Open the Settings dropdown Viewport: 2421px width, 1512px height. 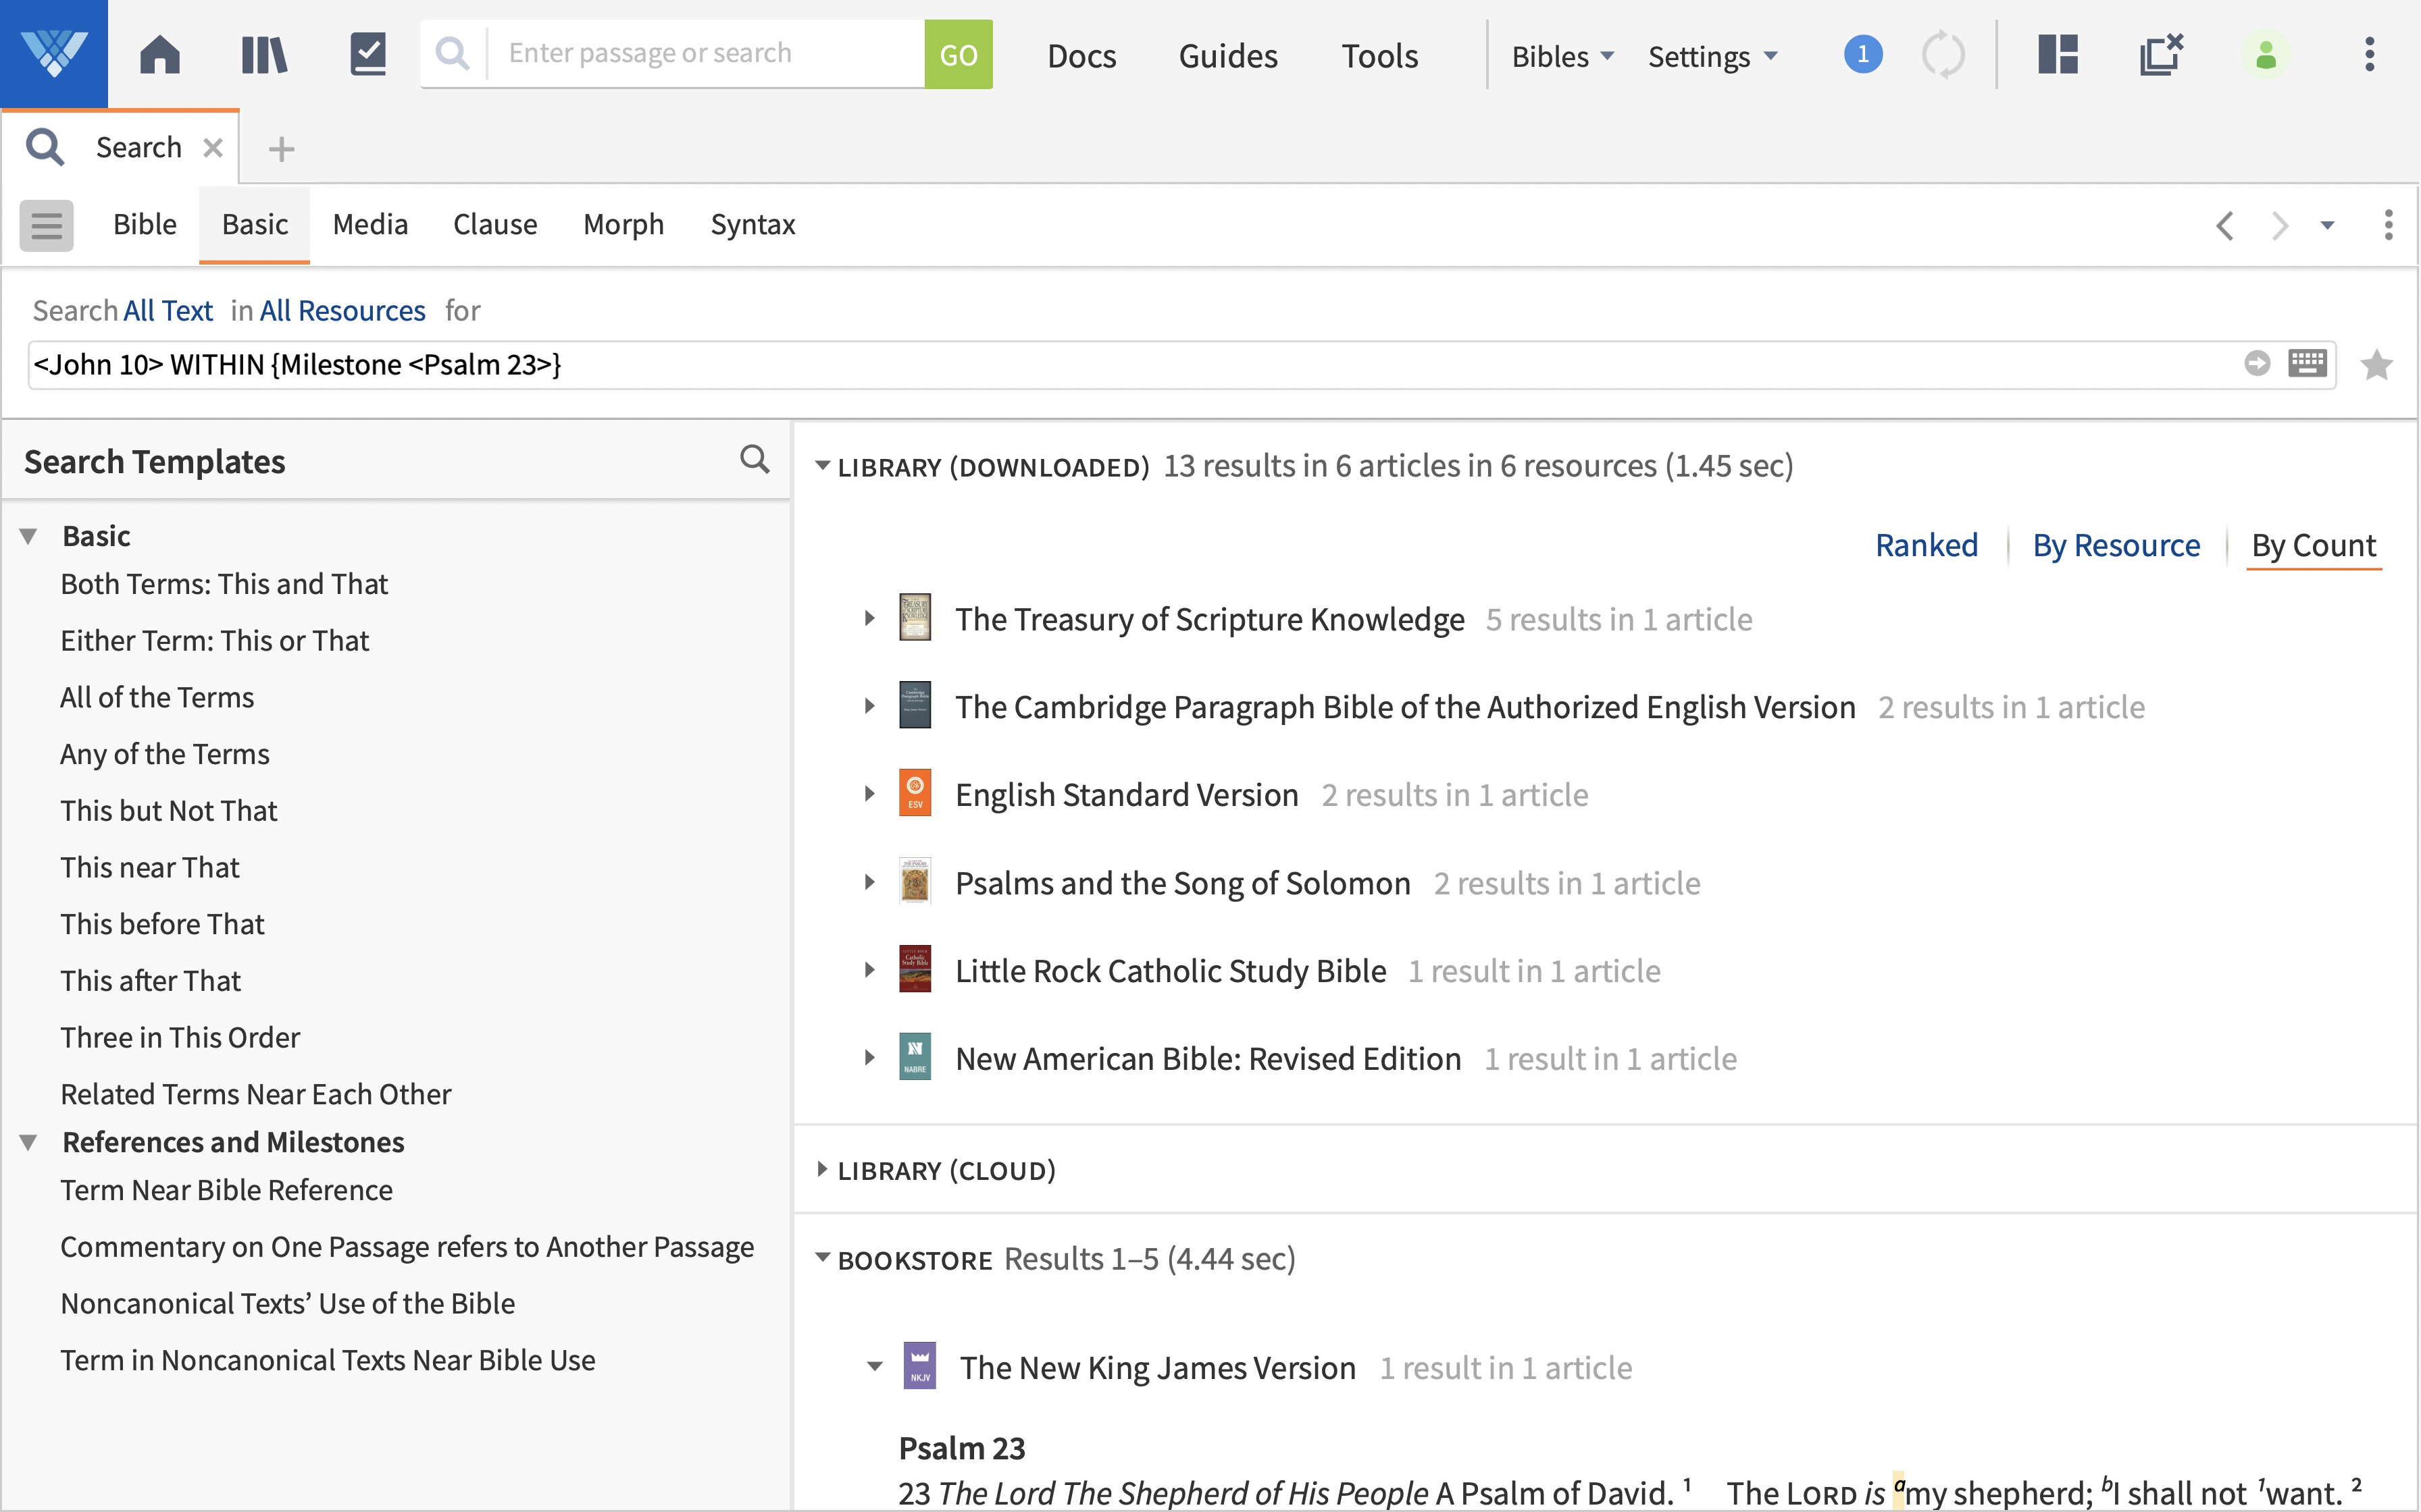tap(1712, 56)
